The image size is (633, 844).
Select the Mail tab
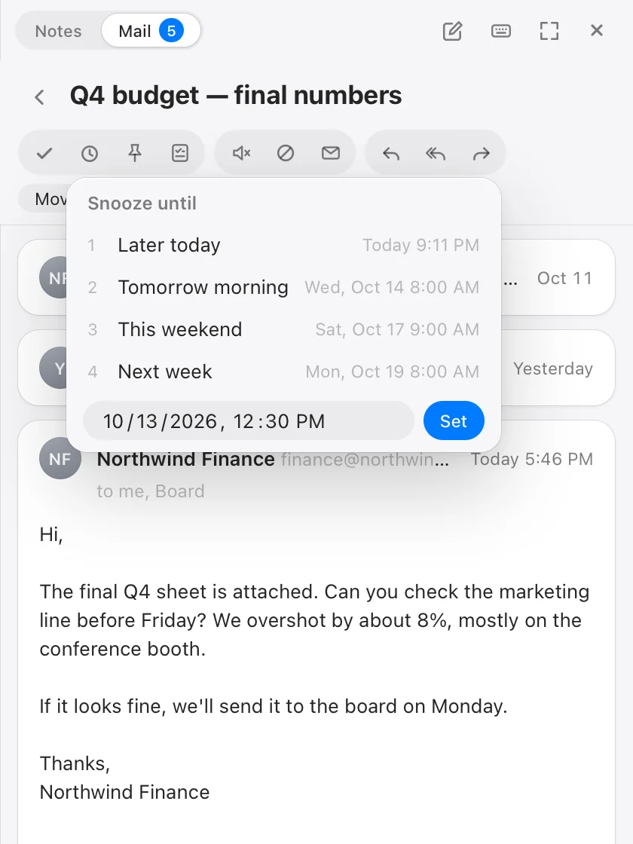pyautogui.click(x=151, y=31)
